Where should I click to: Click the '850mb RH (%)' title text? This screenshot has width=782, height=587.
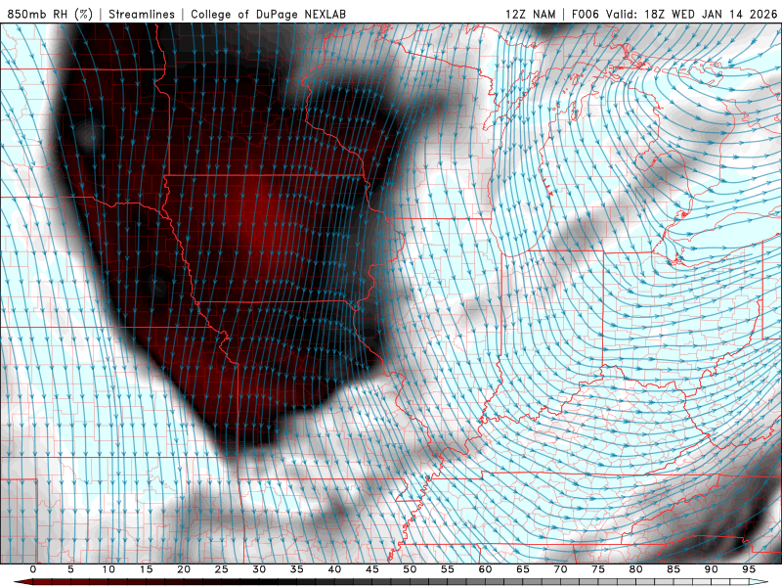(x=50, y=14)
